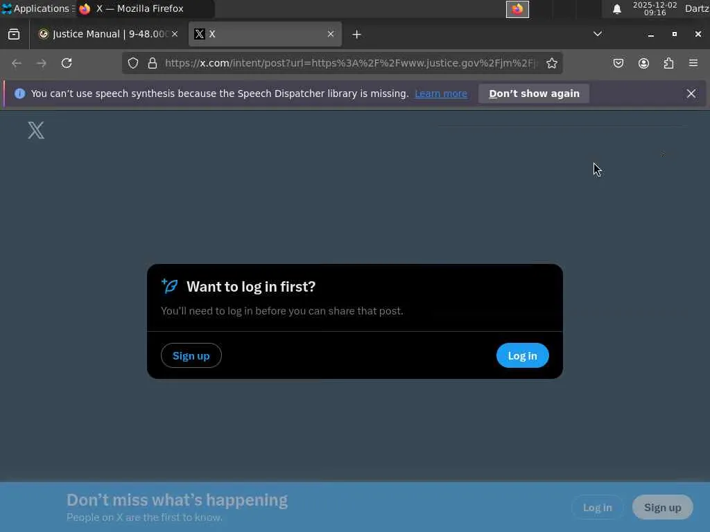The width and height of the screenshot is (710, 532).
Task: Click the notification bell in system panel
Action: (x=616, y=9)
